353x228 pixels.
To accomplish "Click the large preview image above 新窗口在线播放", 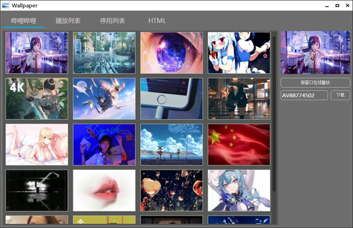I will pos(315,52).
